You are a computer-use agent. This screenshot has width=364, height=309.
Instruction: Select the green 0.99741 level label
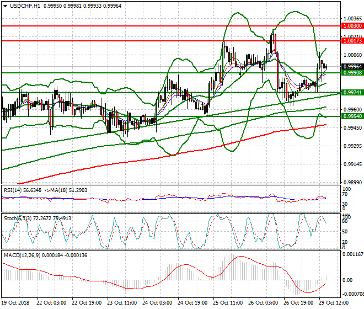point(352,93)
